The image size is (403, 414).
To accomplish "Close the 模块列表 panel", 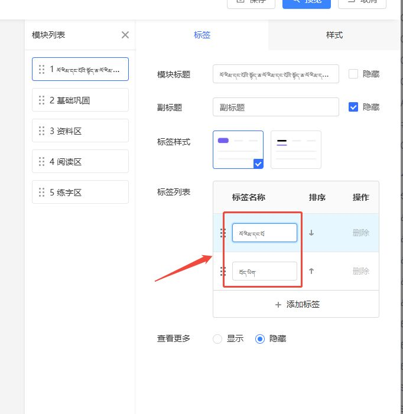I will point(125,35).
